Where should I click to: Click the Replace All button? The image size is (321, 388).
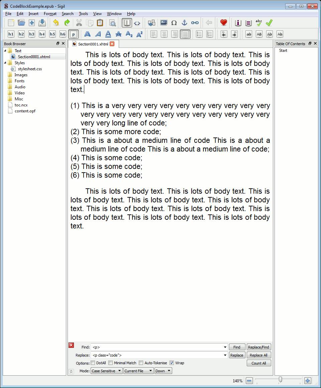(x=259, y=355)
